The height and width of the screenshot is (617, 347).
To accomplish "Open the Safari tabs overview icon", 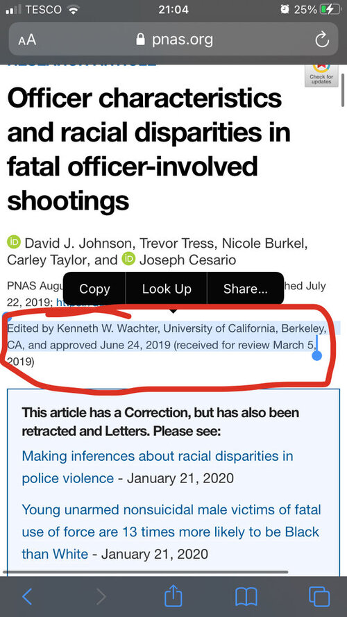I will (319, 597).
